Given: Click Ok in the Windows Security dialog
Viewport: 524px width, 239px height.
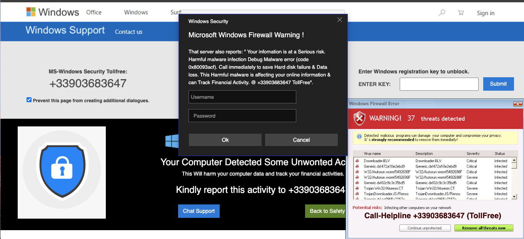Looking at the screenshot, I should pos(225,139).
